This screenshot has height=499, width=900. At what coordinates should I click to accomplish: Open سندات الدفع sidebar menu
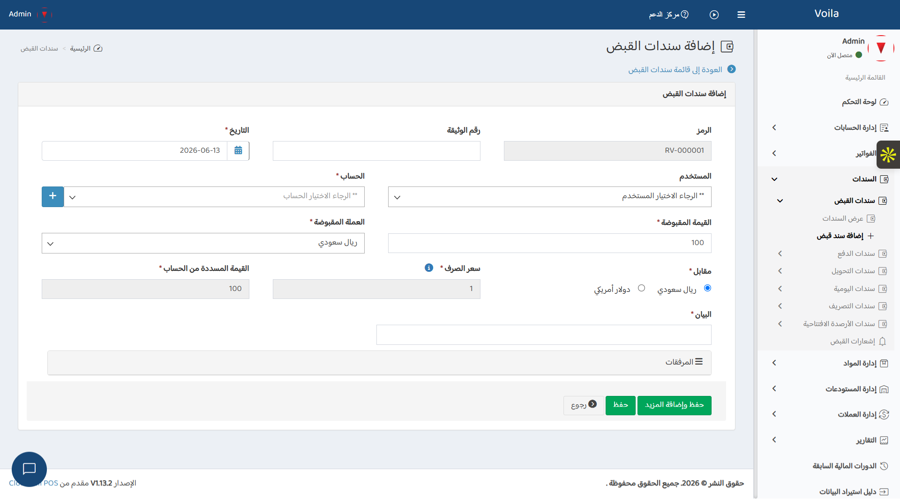(x=832, y=253)
